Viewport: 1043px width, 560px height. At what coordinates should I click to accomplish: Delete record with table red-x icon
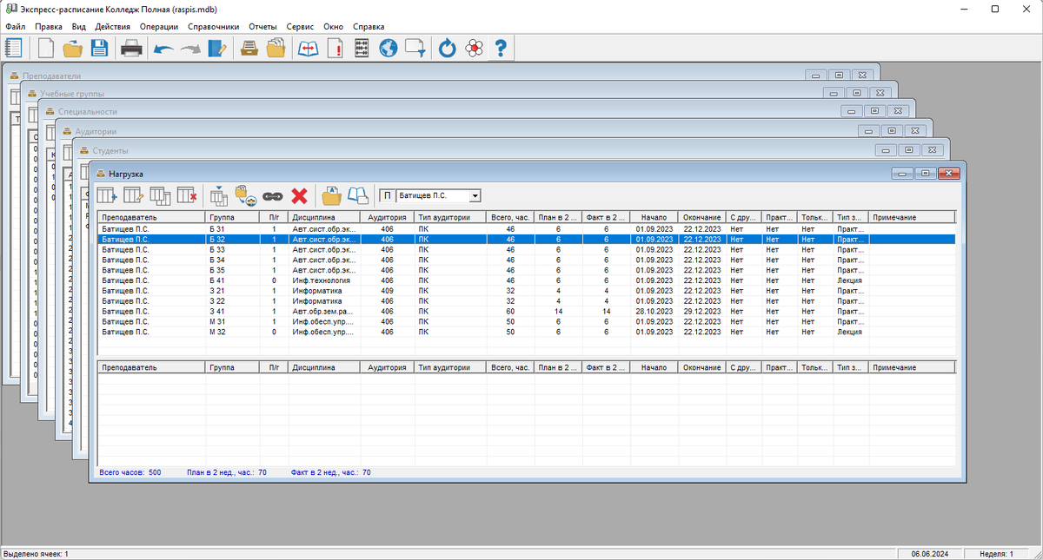[186, 195]
